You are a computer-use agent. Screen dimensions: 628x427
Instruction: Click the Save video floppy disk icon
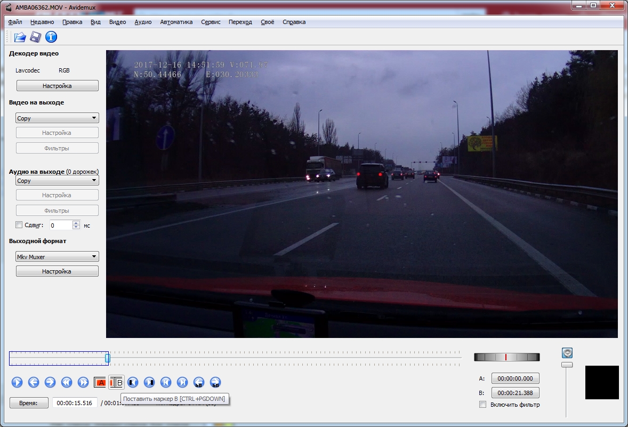(x=35, y=37)
